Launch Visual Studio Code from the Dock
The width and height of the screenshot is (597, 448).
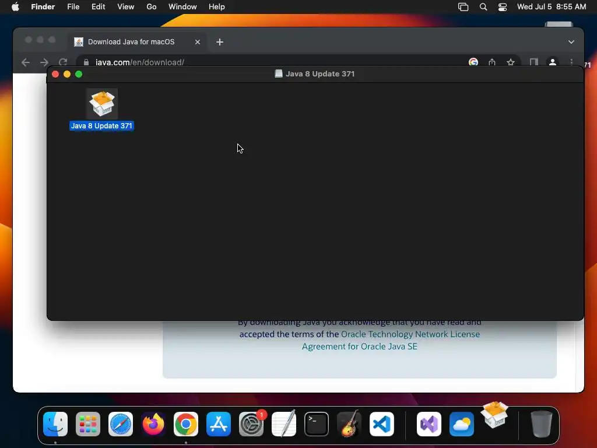[x=382, y=424]
